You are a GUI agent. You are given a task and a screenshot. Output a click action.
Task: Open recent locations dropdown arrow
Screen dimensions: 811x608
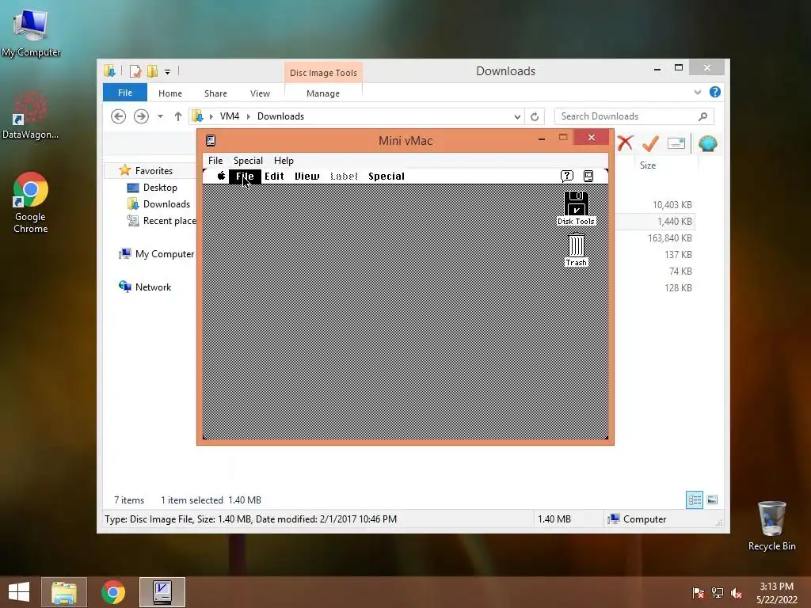(x=160, y=116)
